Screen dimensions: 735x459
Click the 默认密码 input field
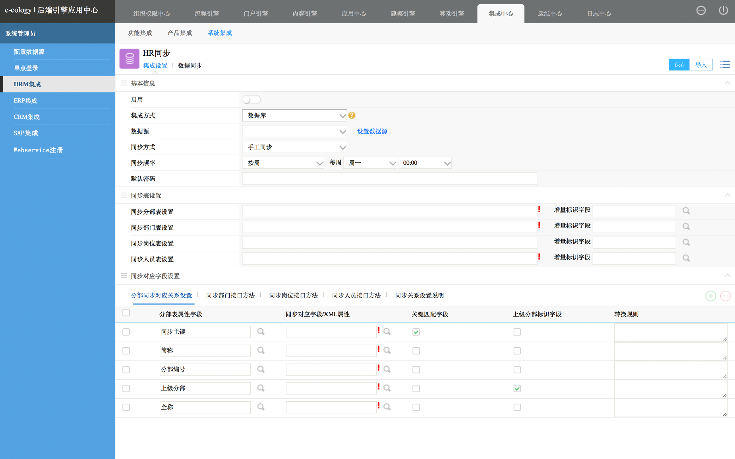(x=389, y=178)
